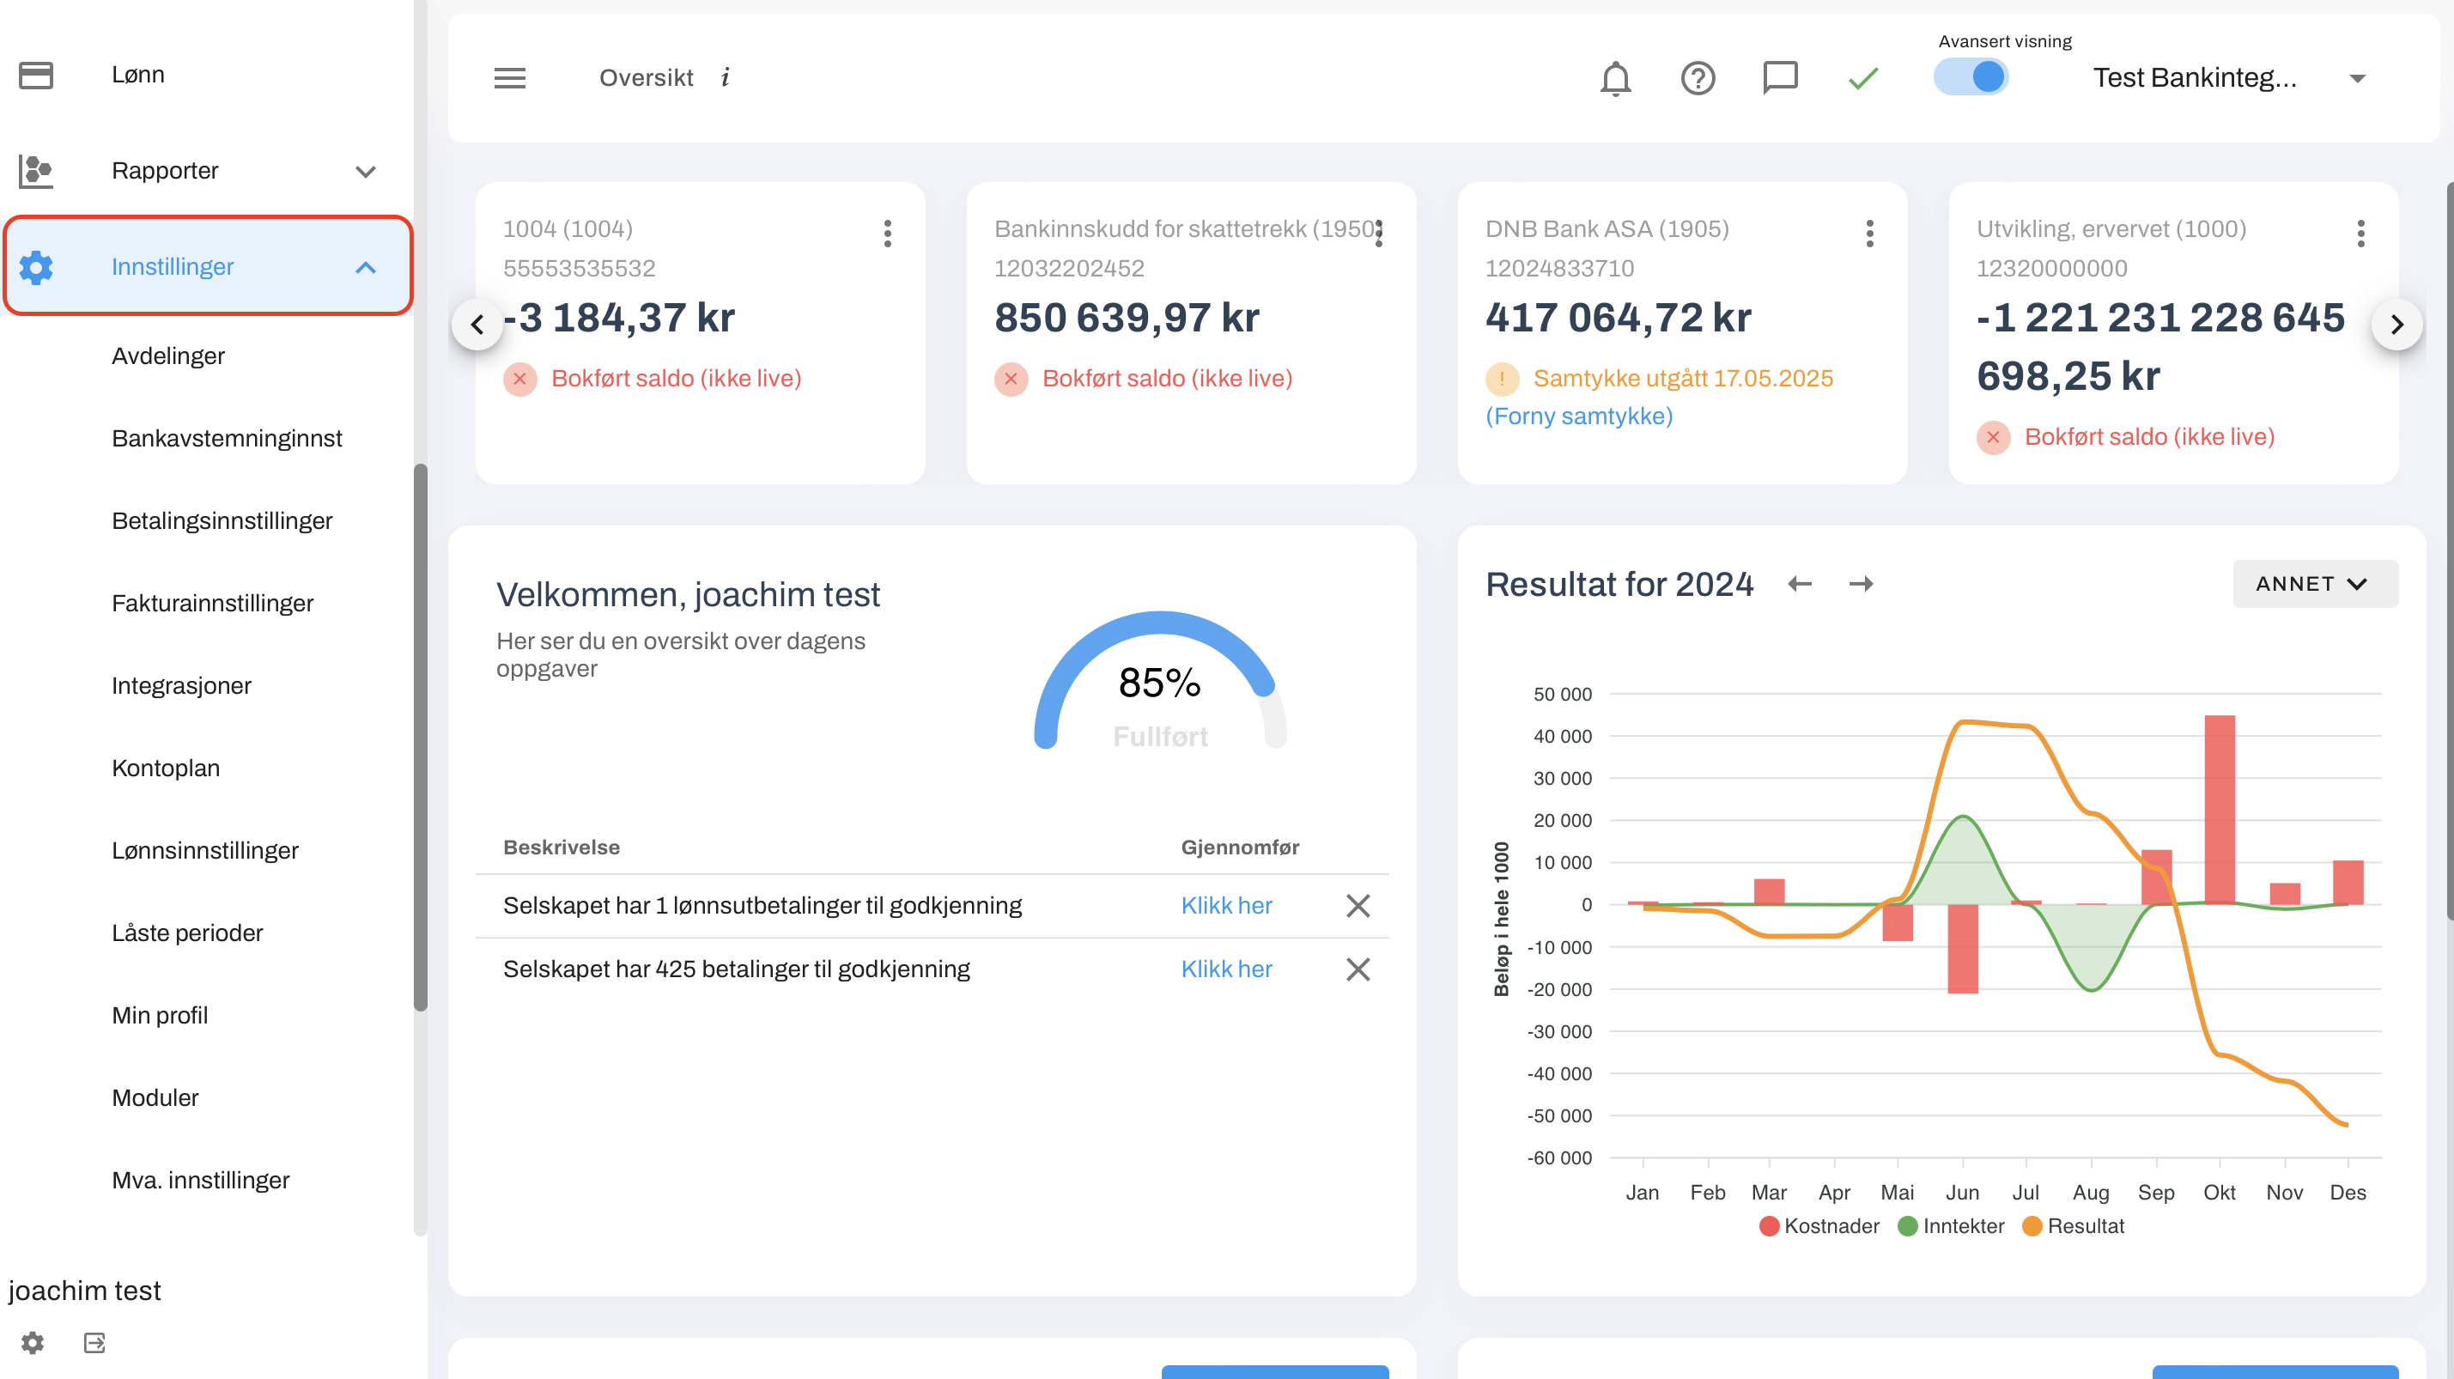
Task: Open the ANNET dropdown in Resultat chart
Action: click(x=2314, y=584)
